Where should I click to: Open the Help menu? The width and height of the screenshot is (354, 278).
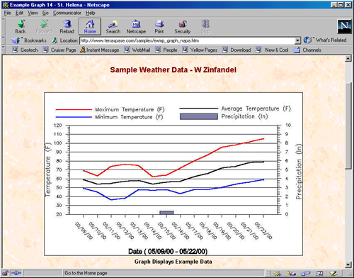tap(90, 13)
